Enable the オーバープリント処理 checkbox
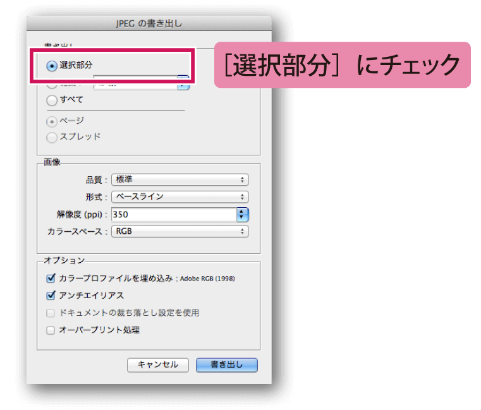 pos(51,330)
